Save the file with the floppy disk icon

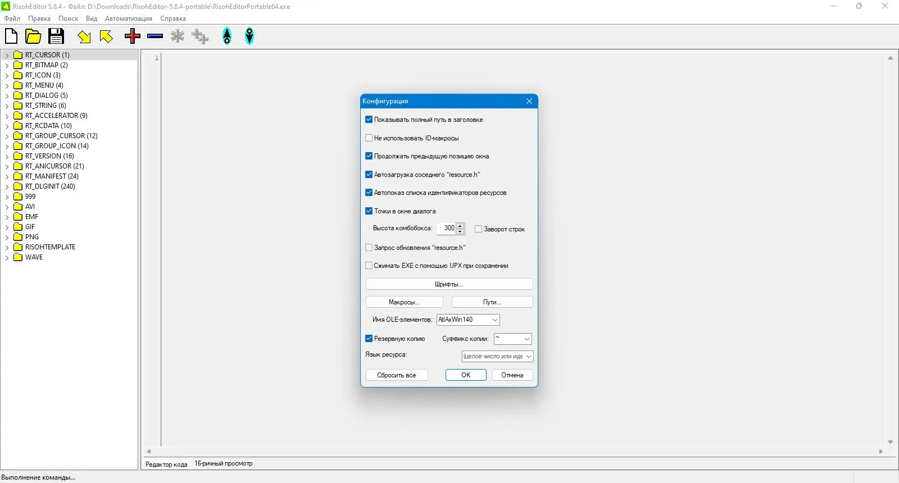(x=56, y=37)
